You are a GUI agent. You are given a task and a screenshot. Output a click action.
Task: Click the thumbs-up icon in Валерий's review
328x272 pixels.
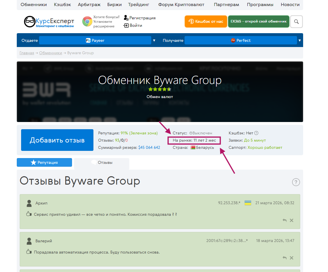tap(29, 252)
